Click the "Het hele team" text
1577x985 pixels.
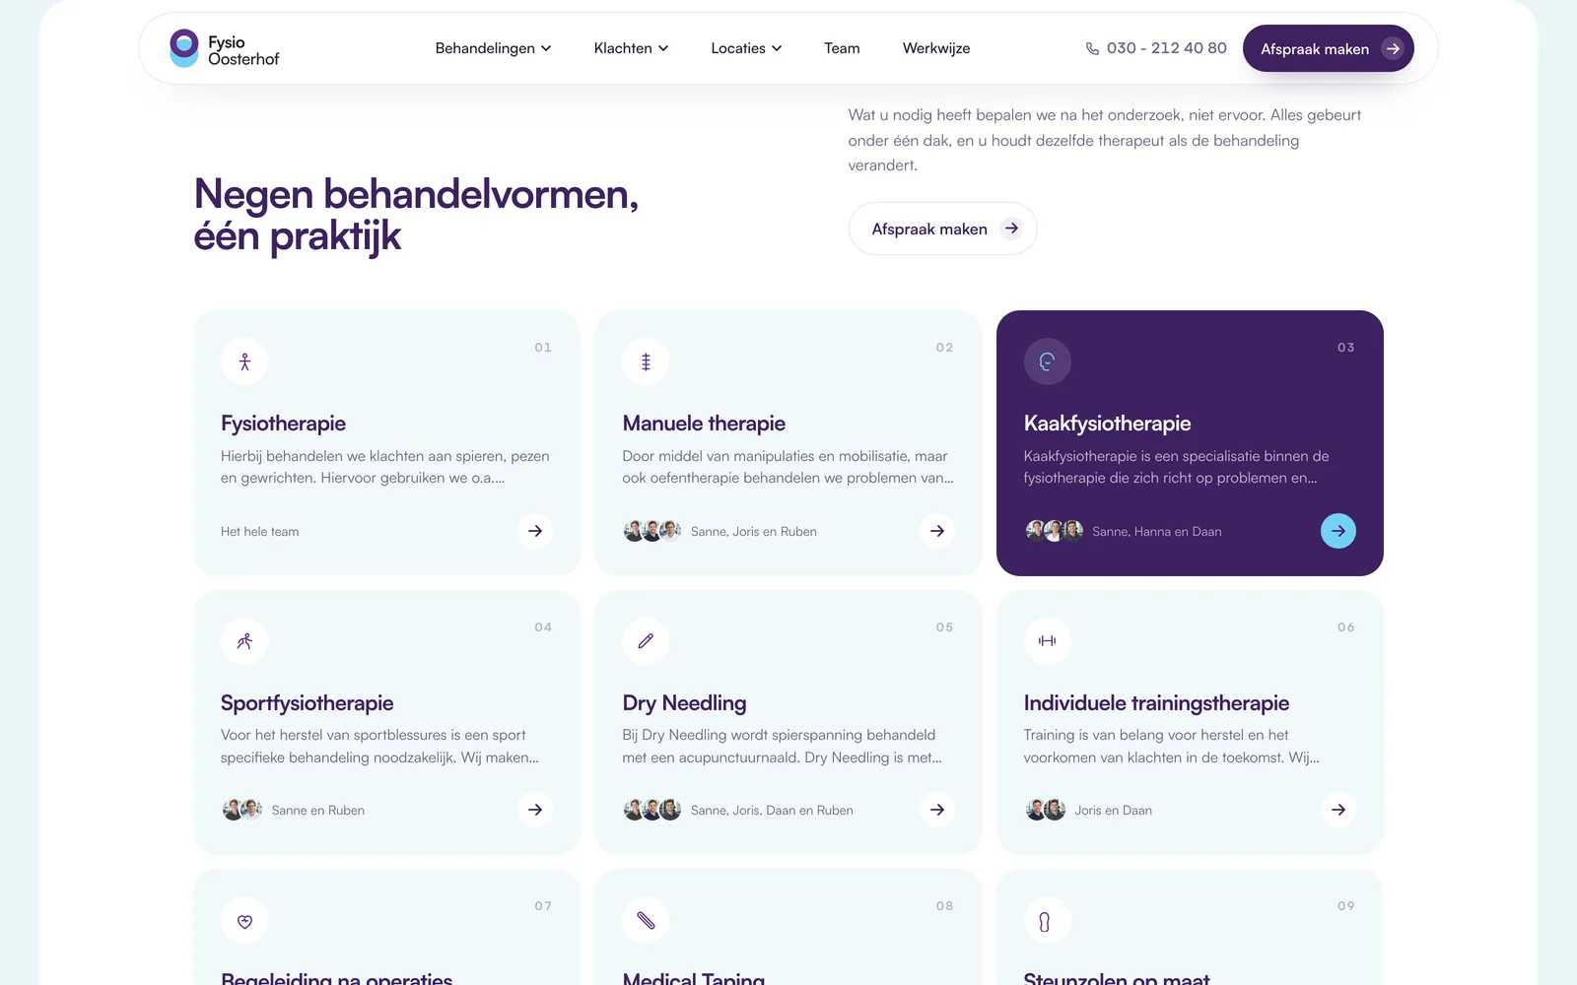tap(259, 532)
